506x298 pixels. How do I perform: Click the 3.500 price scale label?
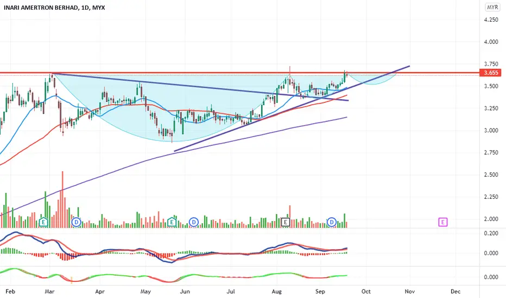click(x=491, y=86)
